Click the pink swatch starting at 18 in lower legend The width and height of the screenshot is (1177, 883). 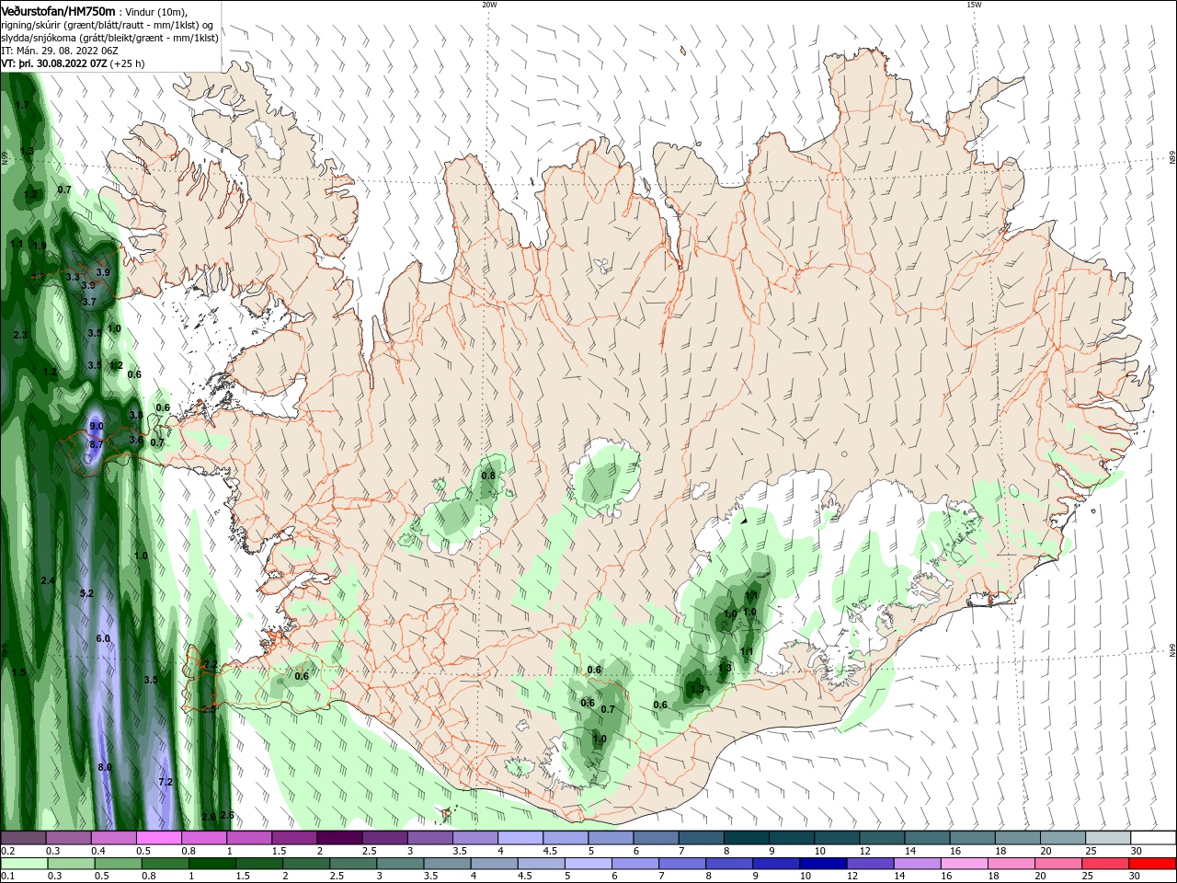(1012, 864)
